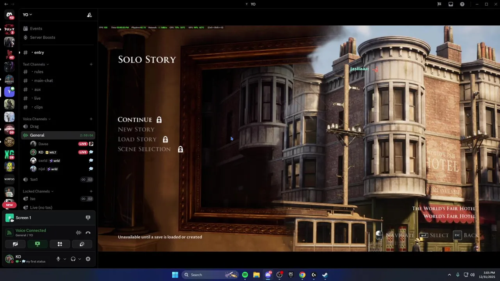Open Steam from the taskbar
The width and height of the screenshot is (500, 281).
[x=325, y=275]
